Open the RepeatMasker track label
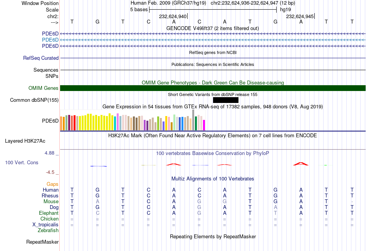 click(42, 242)
